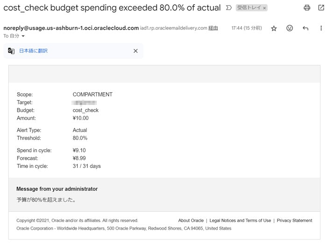
Task: Reply to the email with the arrow icon
Action: pyautogui.click(x=306, y=28)
